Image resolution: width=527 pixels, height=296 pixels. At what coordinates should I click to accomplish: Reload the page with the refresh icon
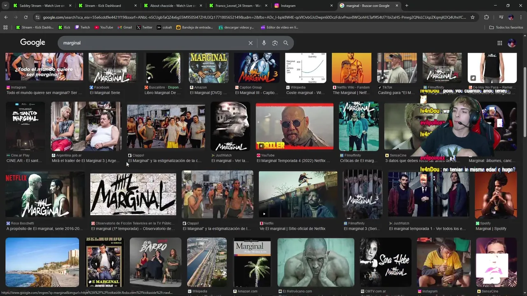[26, 17]
